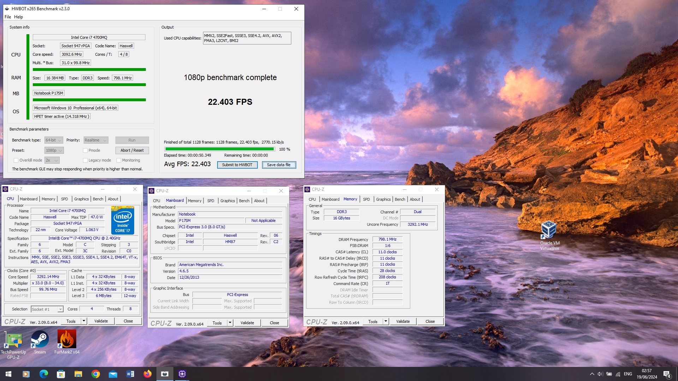Switch to Mainboard tab in left CPU-Z

click(x=29, y=199)
